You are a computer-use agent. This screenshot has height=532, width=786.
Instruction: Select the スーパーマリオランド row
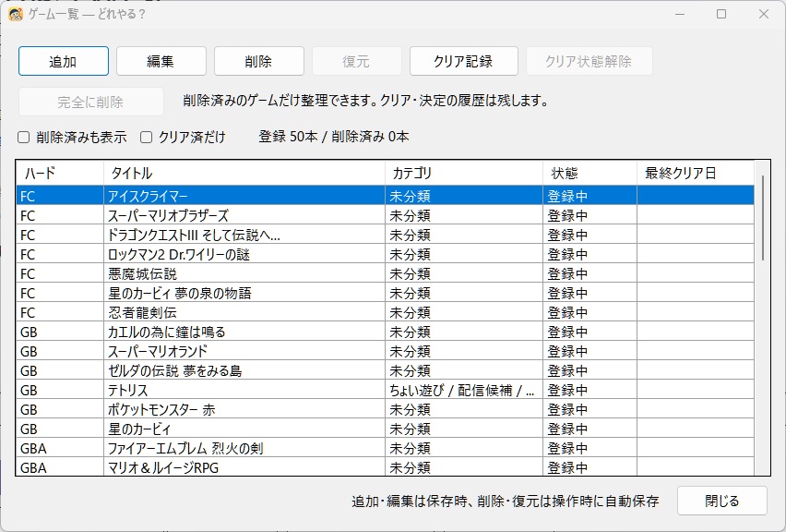[385, 351]
